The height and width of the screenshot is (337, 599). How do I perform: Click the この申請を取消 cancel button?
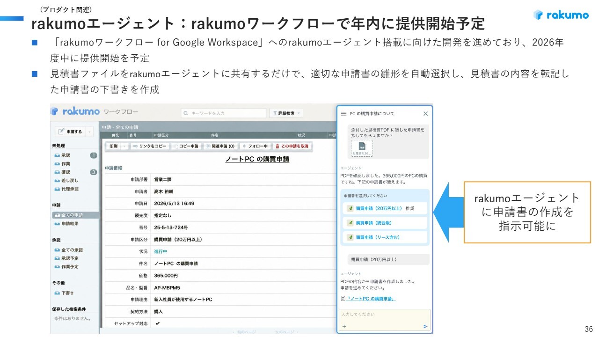pyautogui.click(x=292, y=146)
